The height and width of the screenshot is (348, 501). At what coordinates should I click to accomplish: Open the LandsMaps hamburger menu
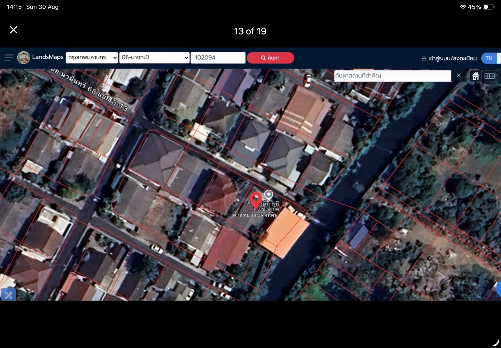pos(9,58)
